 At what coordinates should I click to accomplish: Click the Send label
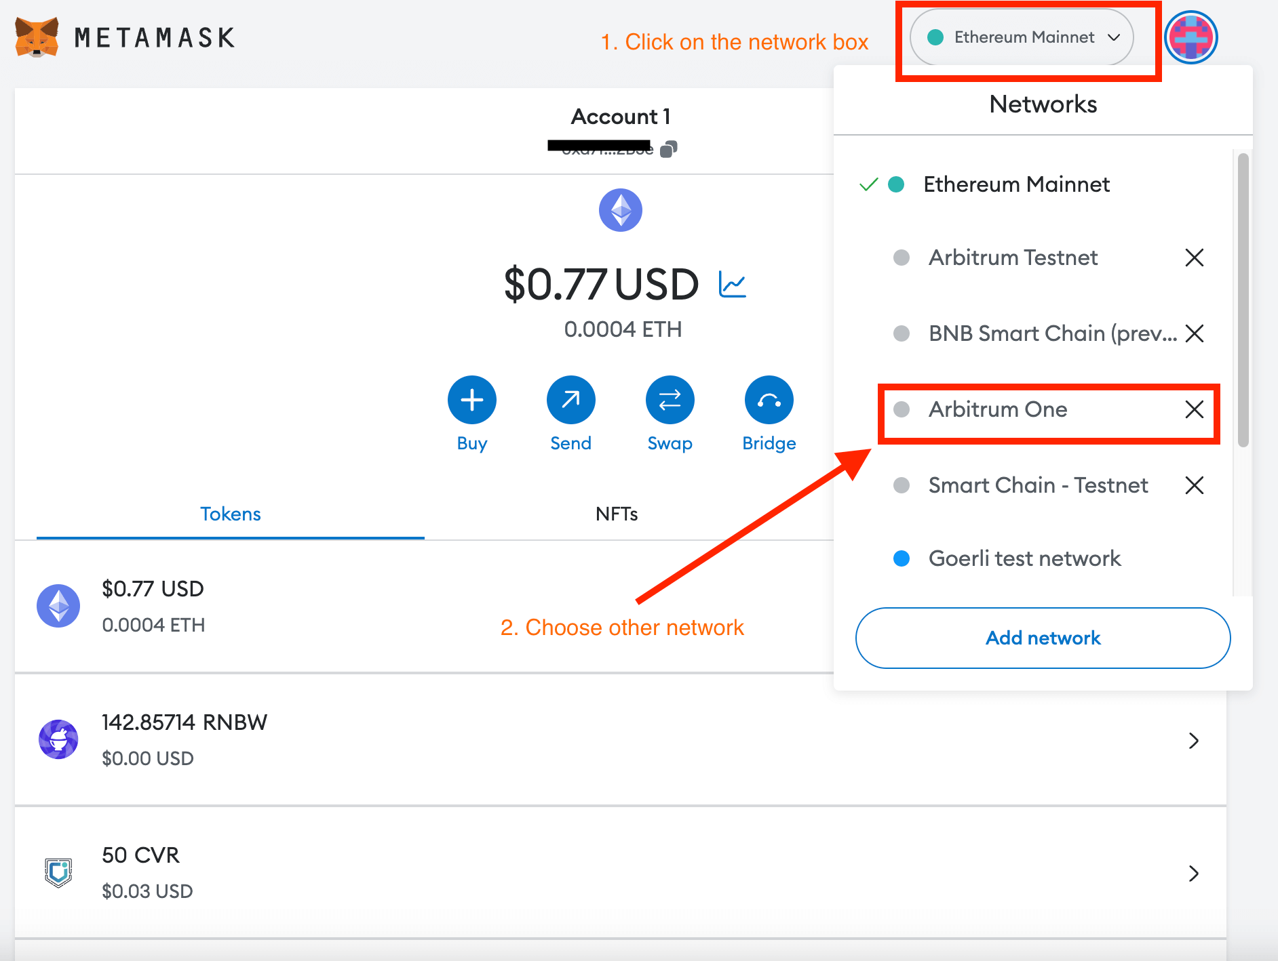click(x=571, y=443)
